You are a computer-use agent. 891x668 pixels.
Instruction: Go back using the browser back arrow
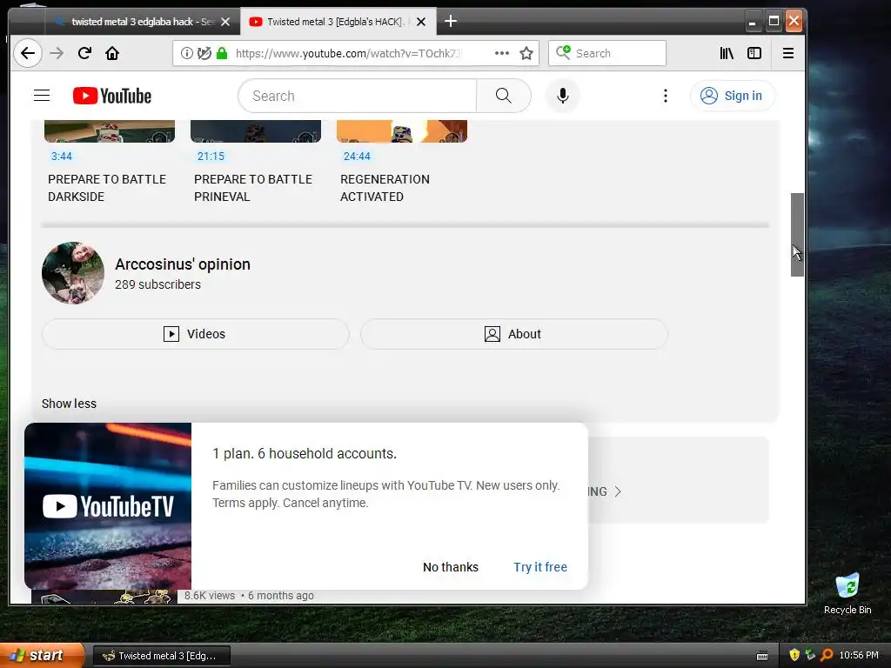27,53
